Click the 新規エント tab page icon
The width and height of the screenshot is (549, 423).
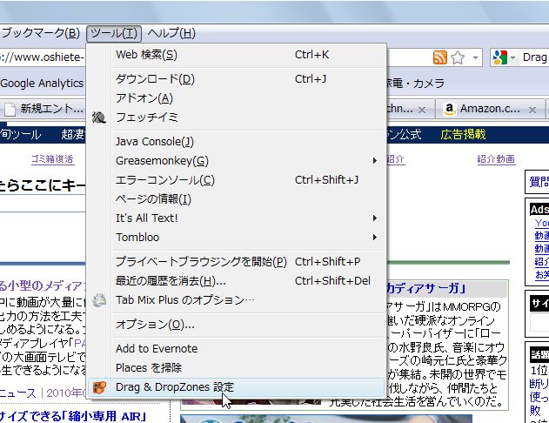[10, 110]
